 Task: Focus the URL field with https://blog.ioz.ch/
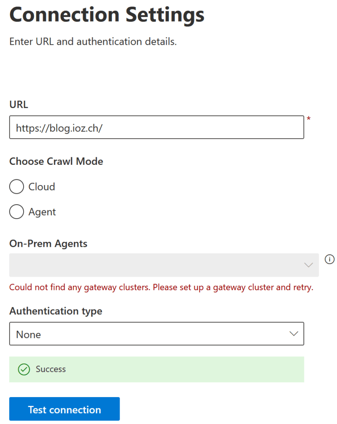pyautogui.click(x=156, y=128)
